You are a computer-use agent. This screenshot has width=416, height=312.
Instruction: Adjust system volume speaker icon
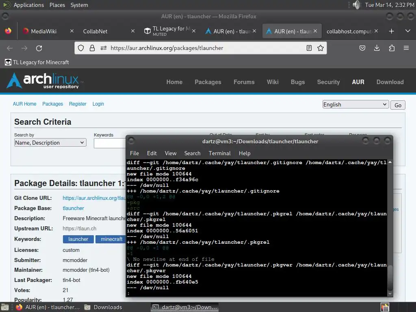(357, 5)
